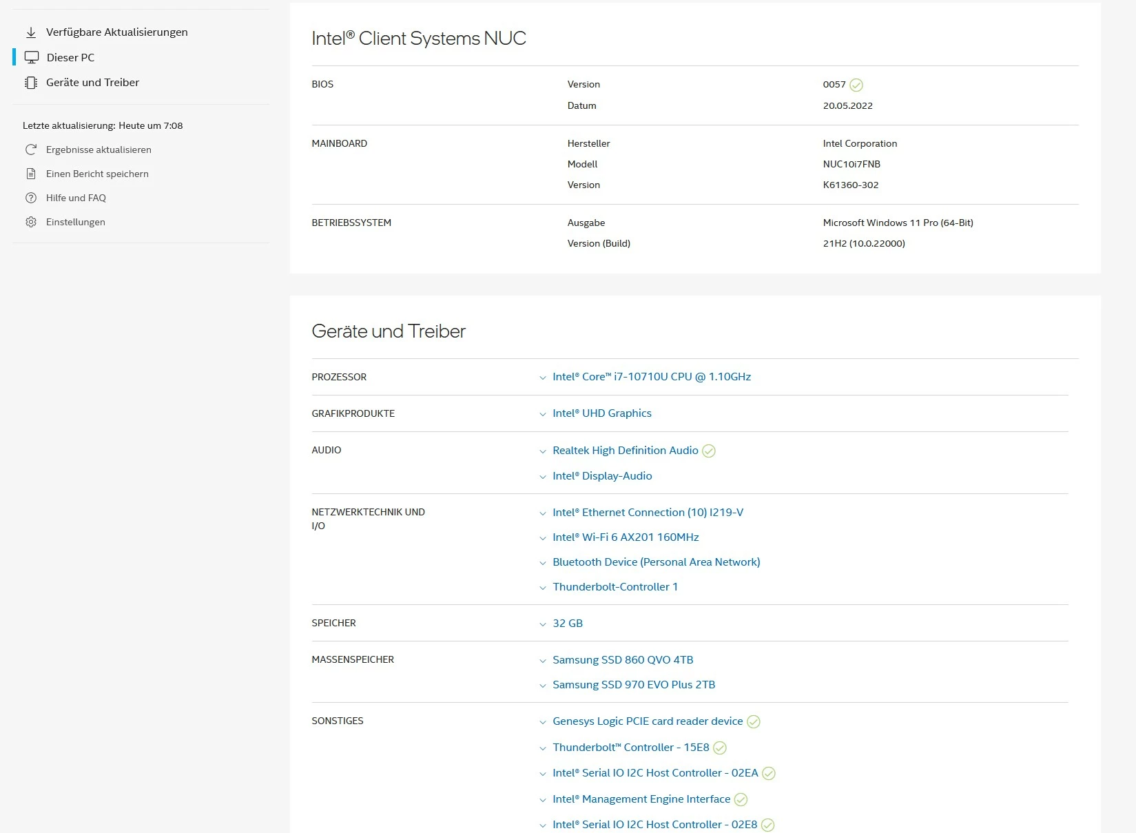Open Einstellungen
This screenshot has height=833, width=1136.
coord(76,222)
